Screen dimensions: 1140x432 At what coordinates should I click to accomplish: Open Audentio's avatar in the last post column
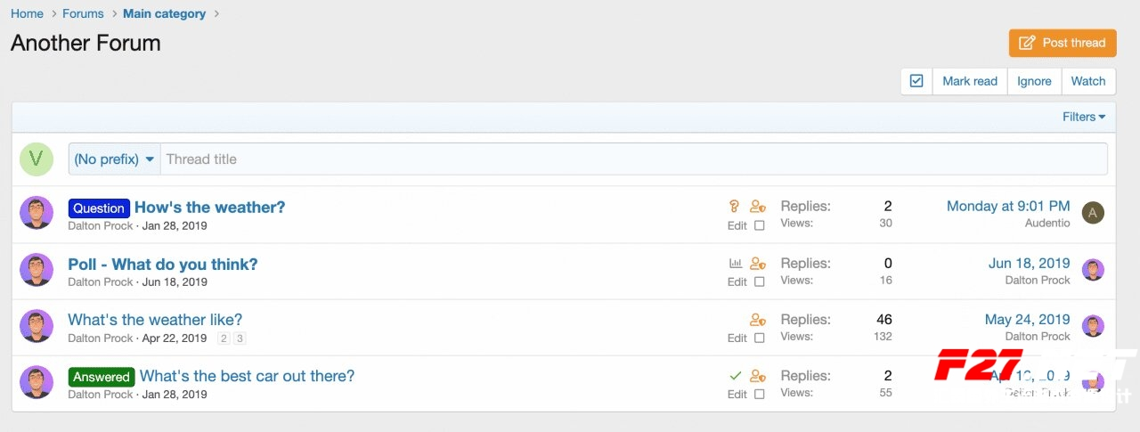[x=1093, y=213]
